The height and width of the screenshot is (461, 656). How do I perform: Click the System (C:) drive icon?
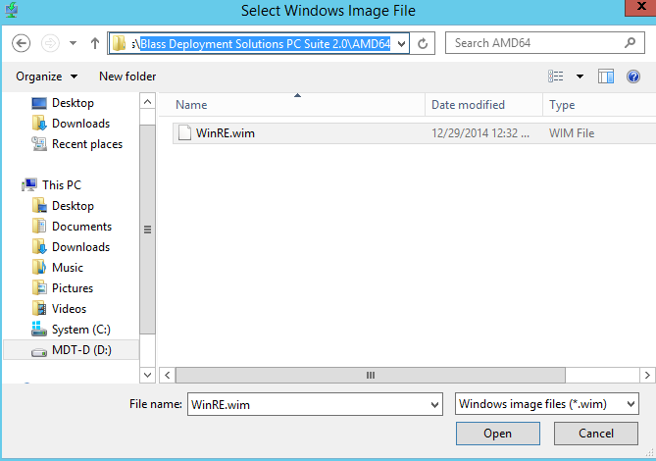39,330
